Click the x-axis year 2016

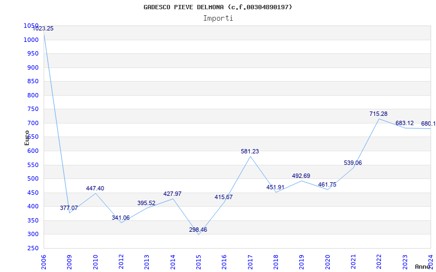point(225,262)
